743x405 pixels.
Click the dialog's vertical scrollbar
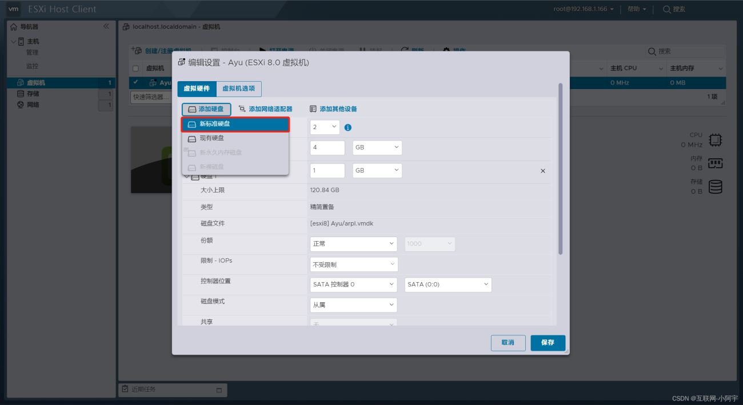pos(560,169)
